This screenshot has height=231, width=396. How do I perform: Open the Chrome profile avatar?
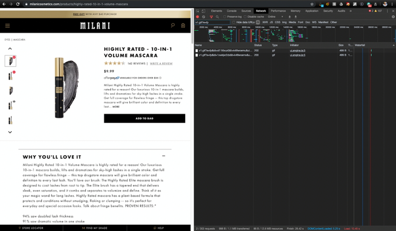pyautogui.click(x=385, y=4)
